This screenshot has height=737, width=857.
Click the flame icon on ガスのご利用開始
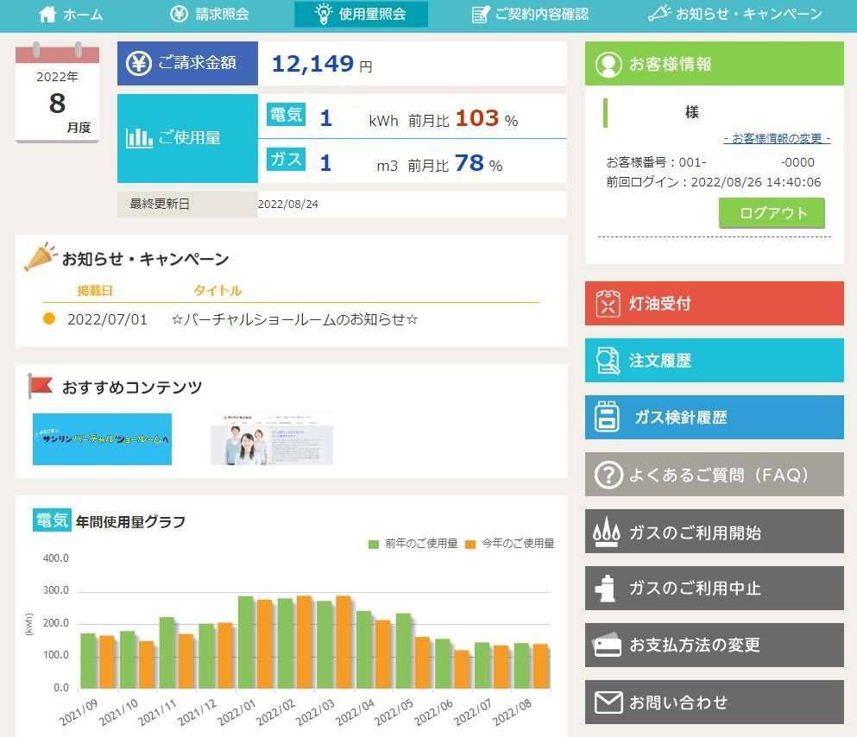tap(607, 532)
